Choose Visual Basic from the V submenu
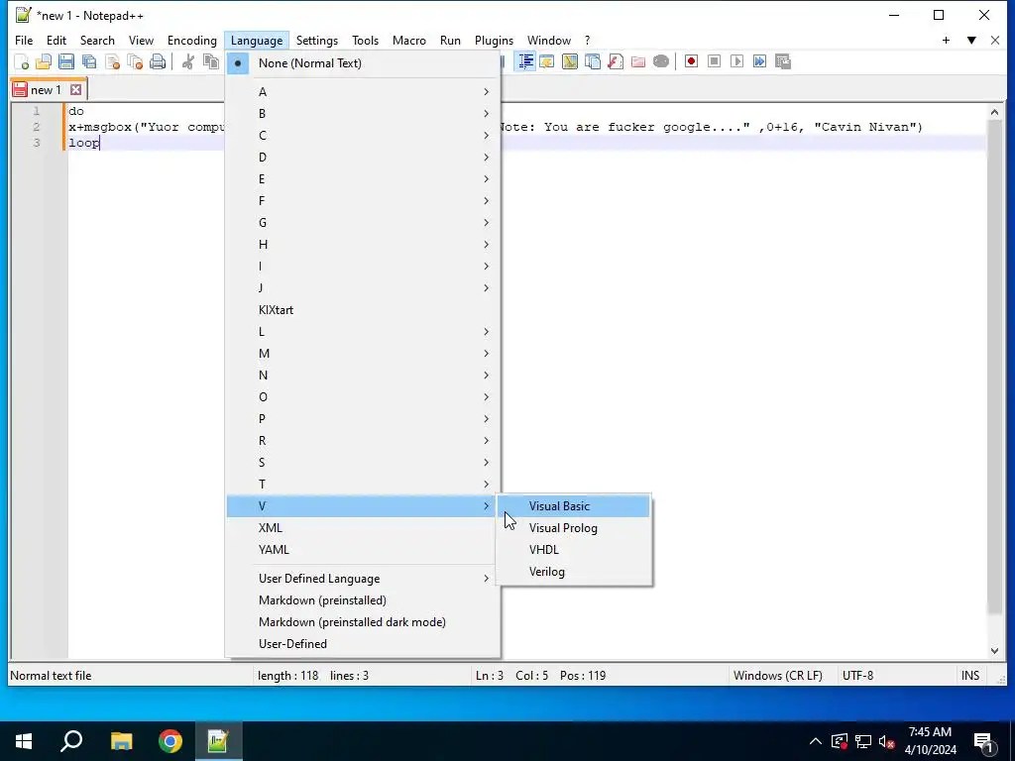This screenshot has width=1015, height=761. coord(574,506)
